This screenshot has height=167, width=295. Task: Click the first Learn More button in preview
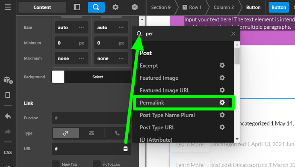(x=190, y=145)
